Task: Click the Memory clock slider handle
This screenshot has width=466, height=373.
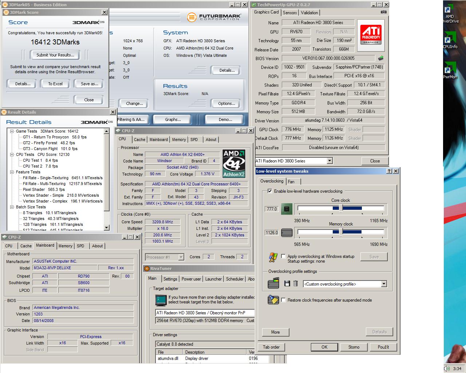Action: click(x=341, y=232)
